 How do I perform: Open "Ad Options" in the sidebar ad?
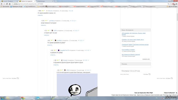tap(146, 74)
